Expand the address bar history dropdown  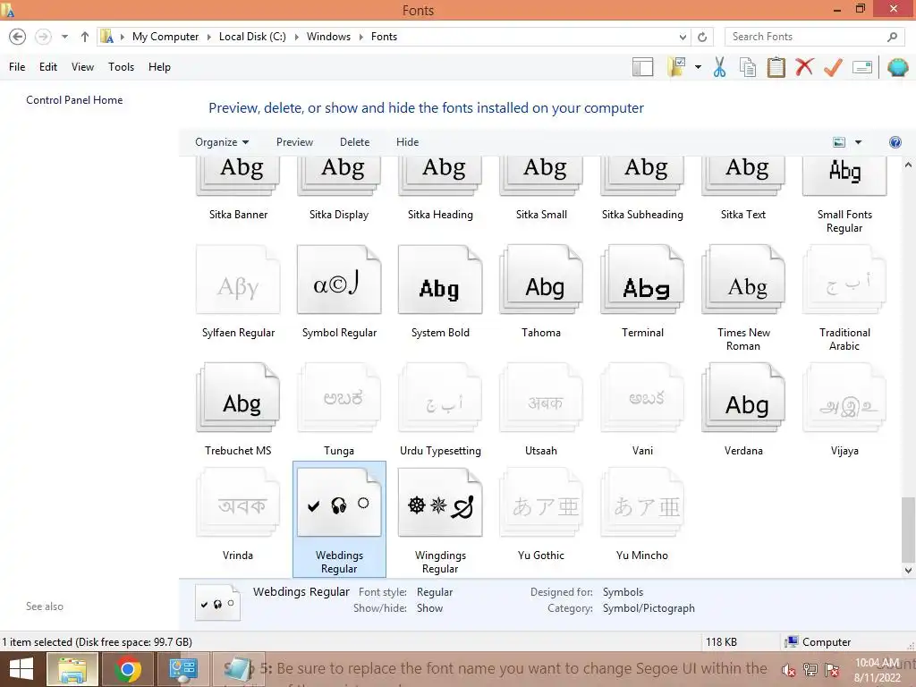pyautogui.click(x=683, y=37)
